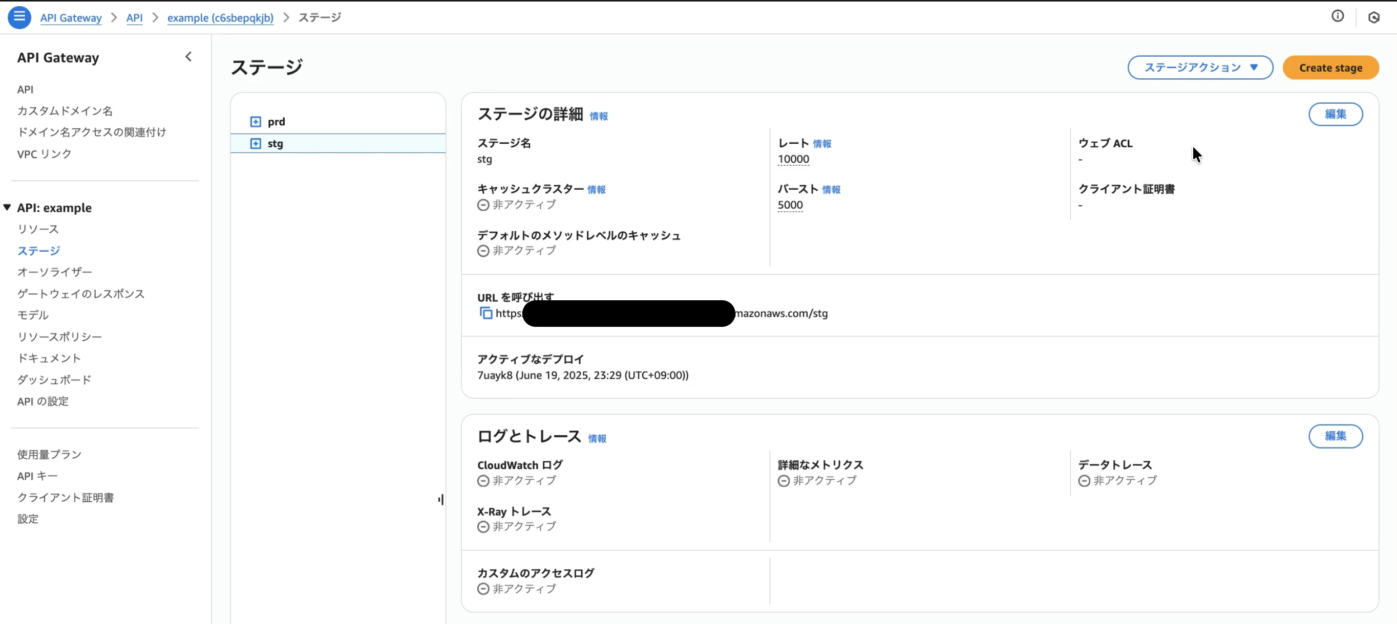Click 情報 next to レート
This screenshot has height=624, width=1397.
[822, 144]
